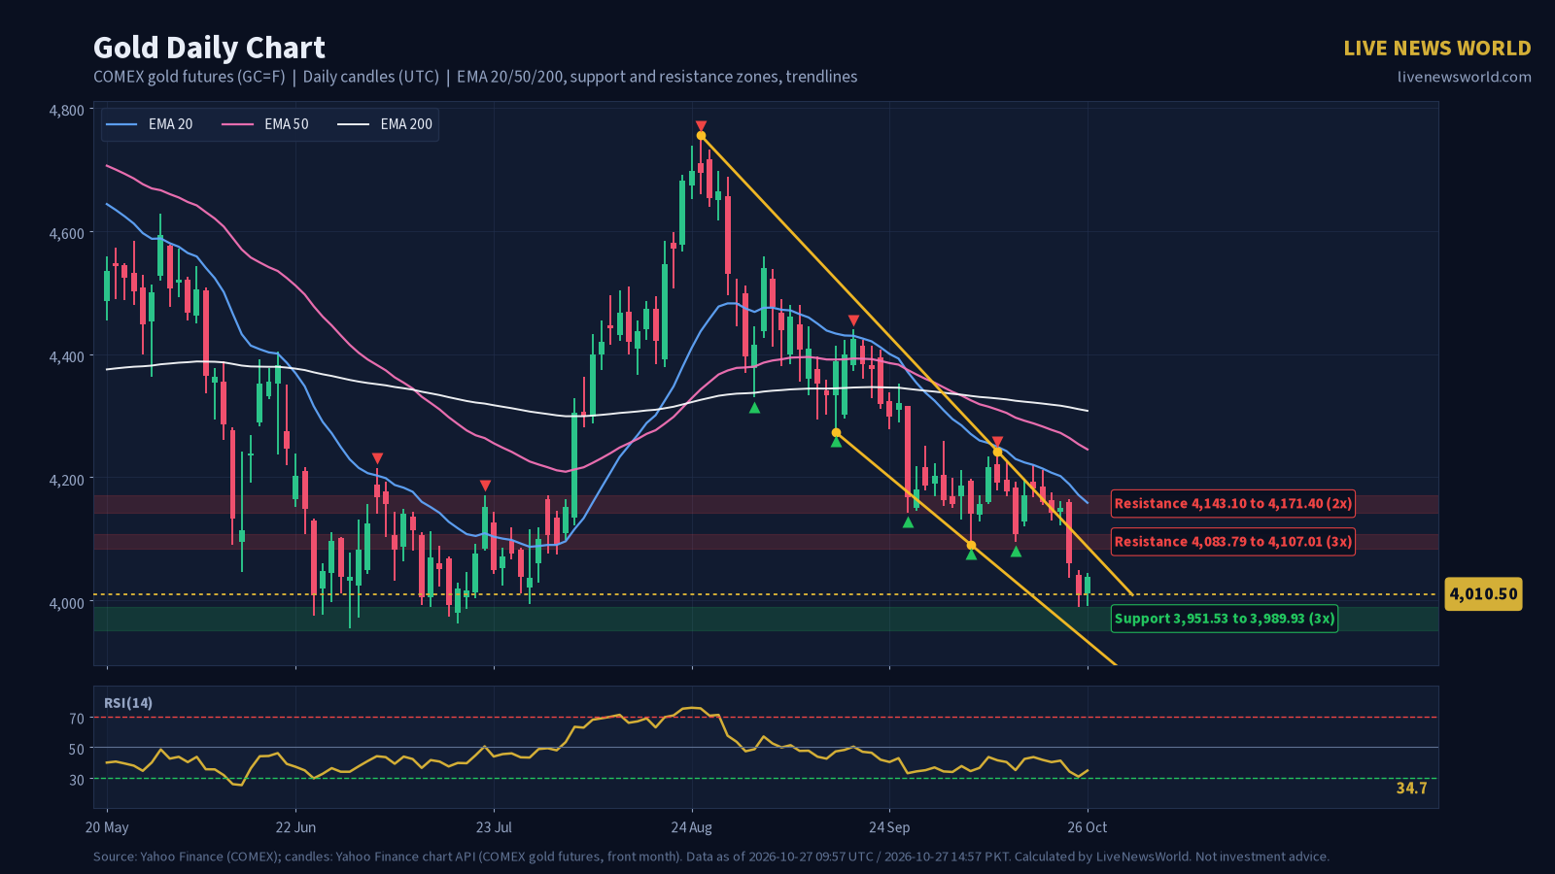The height and width of the screenshot is (874, 1555).
Task: Click the yellow trendline anchor dot at the 4,760 peak
Action: [701, 136]
